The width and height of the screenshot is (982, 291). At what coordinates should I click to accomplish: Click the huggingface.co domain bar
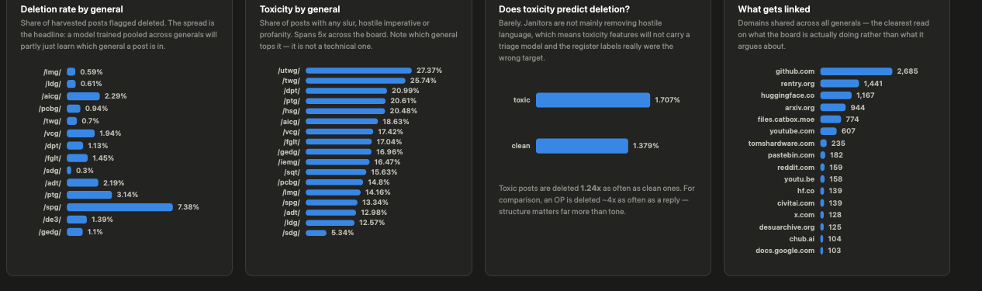point(836,95)
